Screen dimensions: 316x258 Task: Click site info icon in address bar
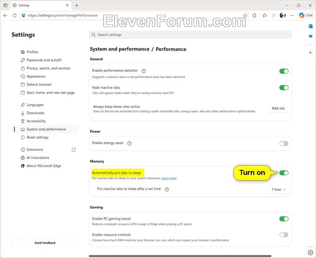(24, 15)
